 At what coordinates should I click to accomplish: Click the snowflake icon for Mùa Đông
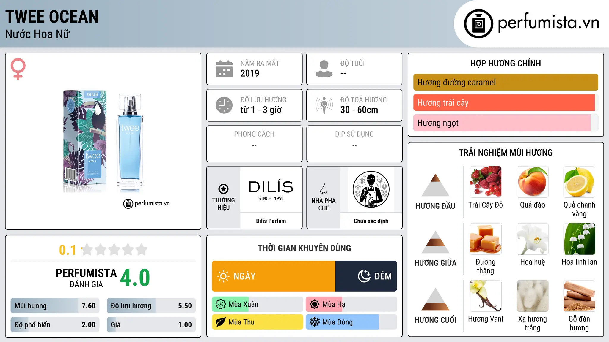[x=315, y=322]
